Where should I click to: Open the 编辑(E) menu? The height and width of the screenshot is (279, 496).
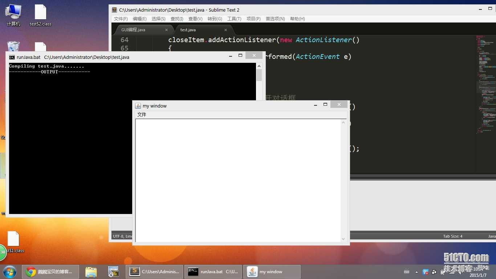[x=140, y=19]
